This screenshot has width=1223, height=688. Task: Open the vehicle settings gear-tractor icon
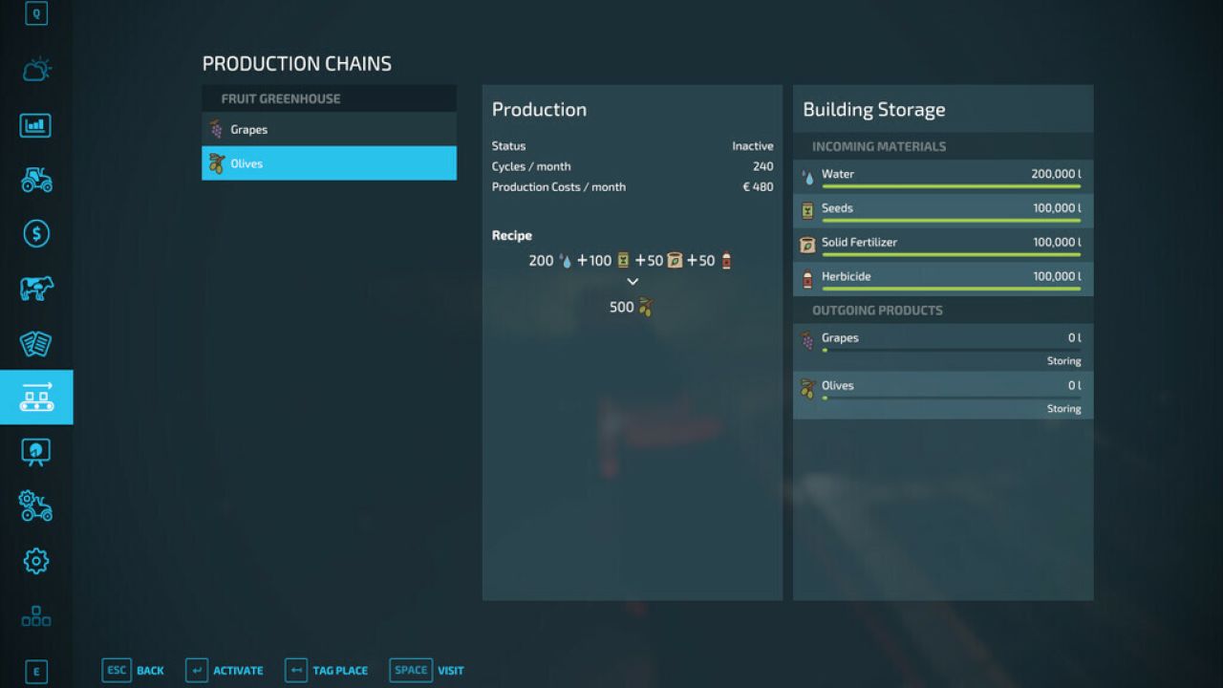[36, 506]
